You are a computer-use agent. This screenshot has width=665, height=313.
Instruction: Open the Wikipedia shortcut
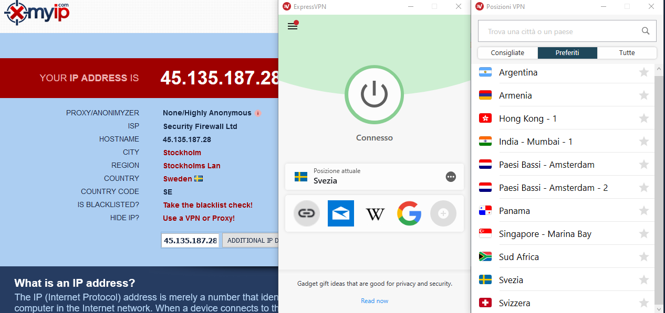tap(375, 213)
